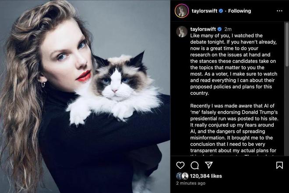Open comments via the speech bubble icon
Screen dimensions: 289x193
(x=194, y=165)
